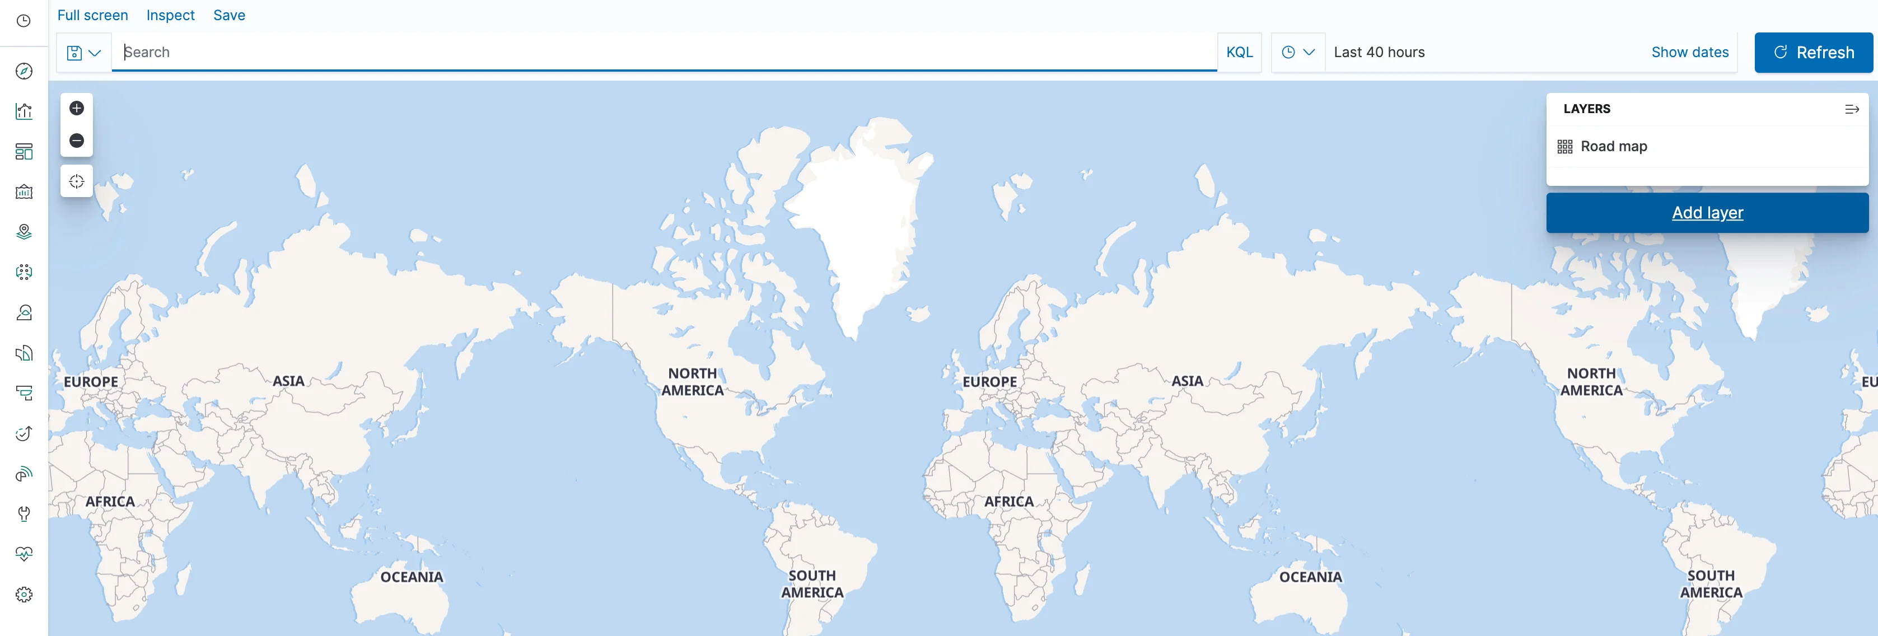Open the Dashboard icon in the sidebar
The height and width of the screenshot is (636, 1878).
pos(24,151)
